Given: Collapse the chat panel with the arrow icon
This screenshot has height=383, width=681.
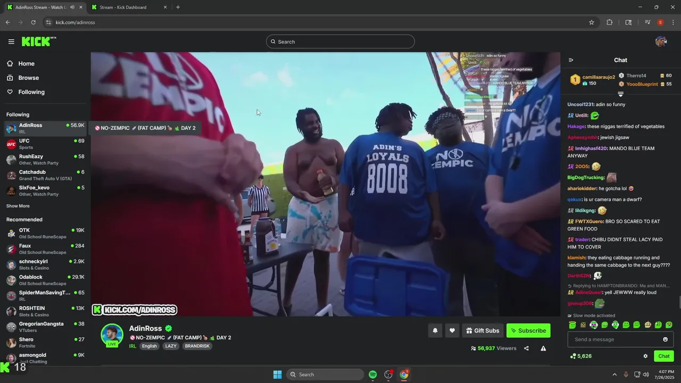Looking at the screenshot, I should click(571, 60).
